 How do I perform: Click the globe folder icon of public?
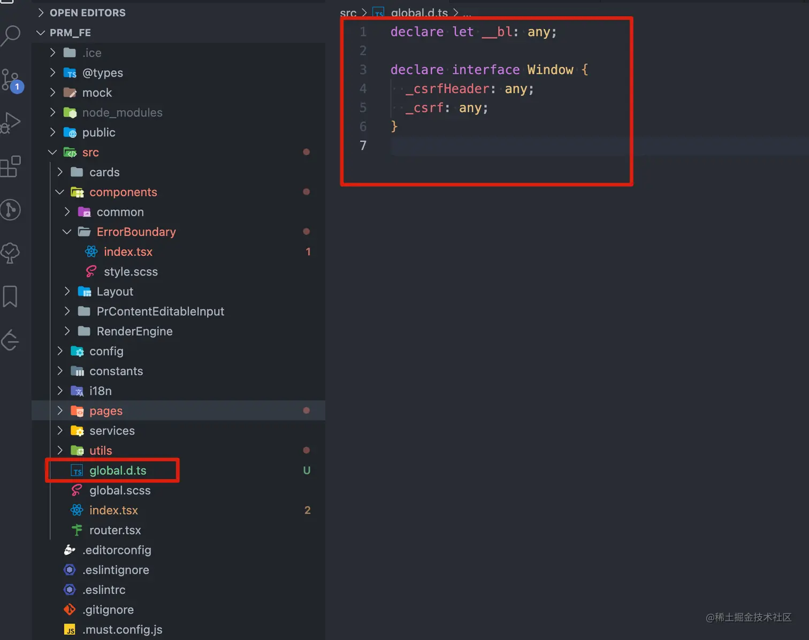[x=70, y=132]
